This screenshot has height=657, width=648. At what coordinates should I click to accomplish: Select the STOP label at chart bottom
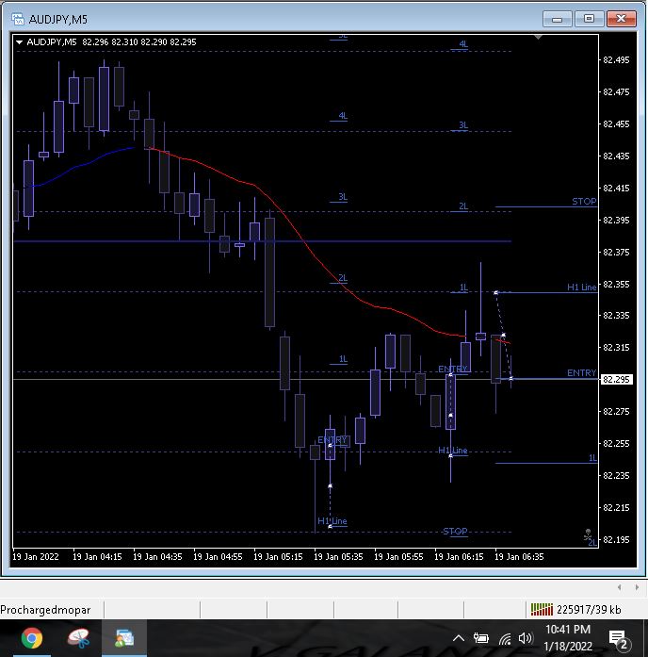pyautogui.click(x=455, y=532)
